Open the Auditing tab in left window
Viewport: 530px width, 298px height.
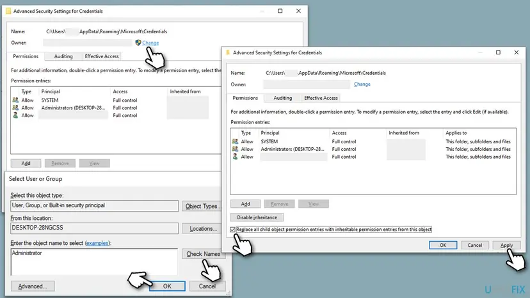point(63,56)
